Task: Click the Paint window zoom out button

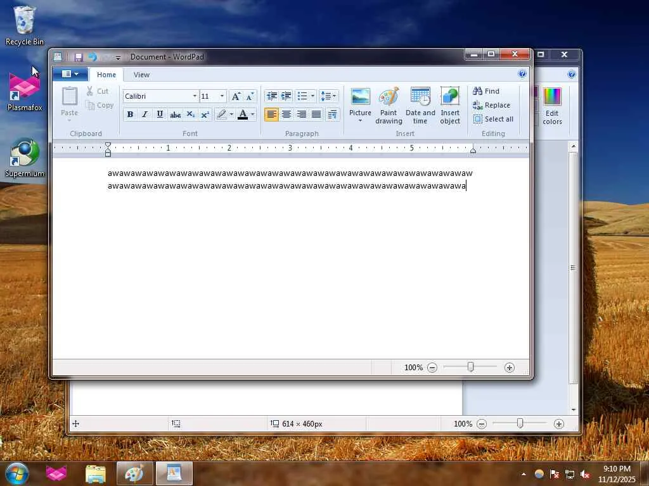Action: click(482, 423)
